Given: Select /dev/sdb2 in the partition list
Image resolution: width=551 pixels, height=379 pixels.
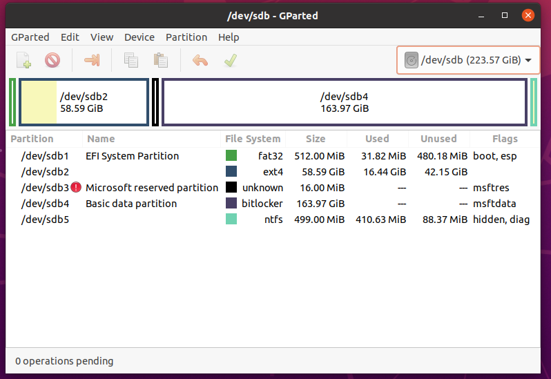Looking at the screenshot, I should 45,172.
